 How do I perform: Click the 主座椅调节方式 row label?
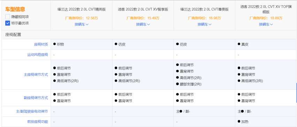36,75
